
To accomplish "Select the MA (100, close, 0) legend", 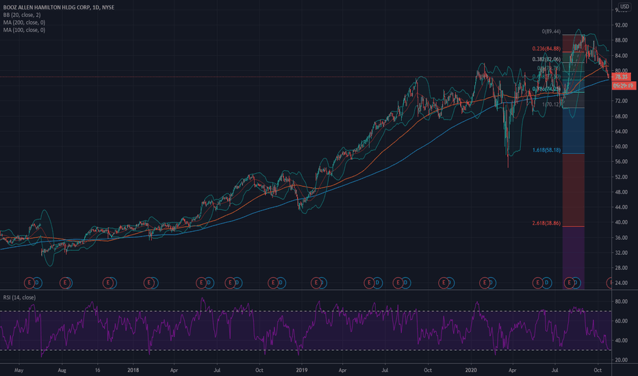I will point(24,30).
